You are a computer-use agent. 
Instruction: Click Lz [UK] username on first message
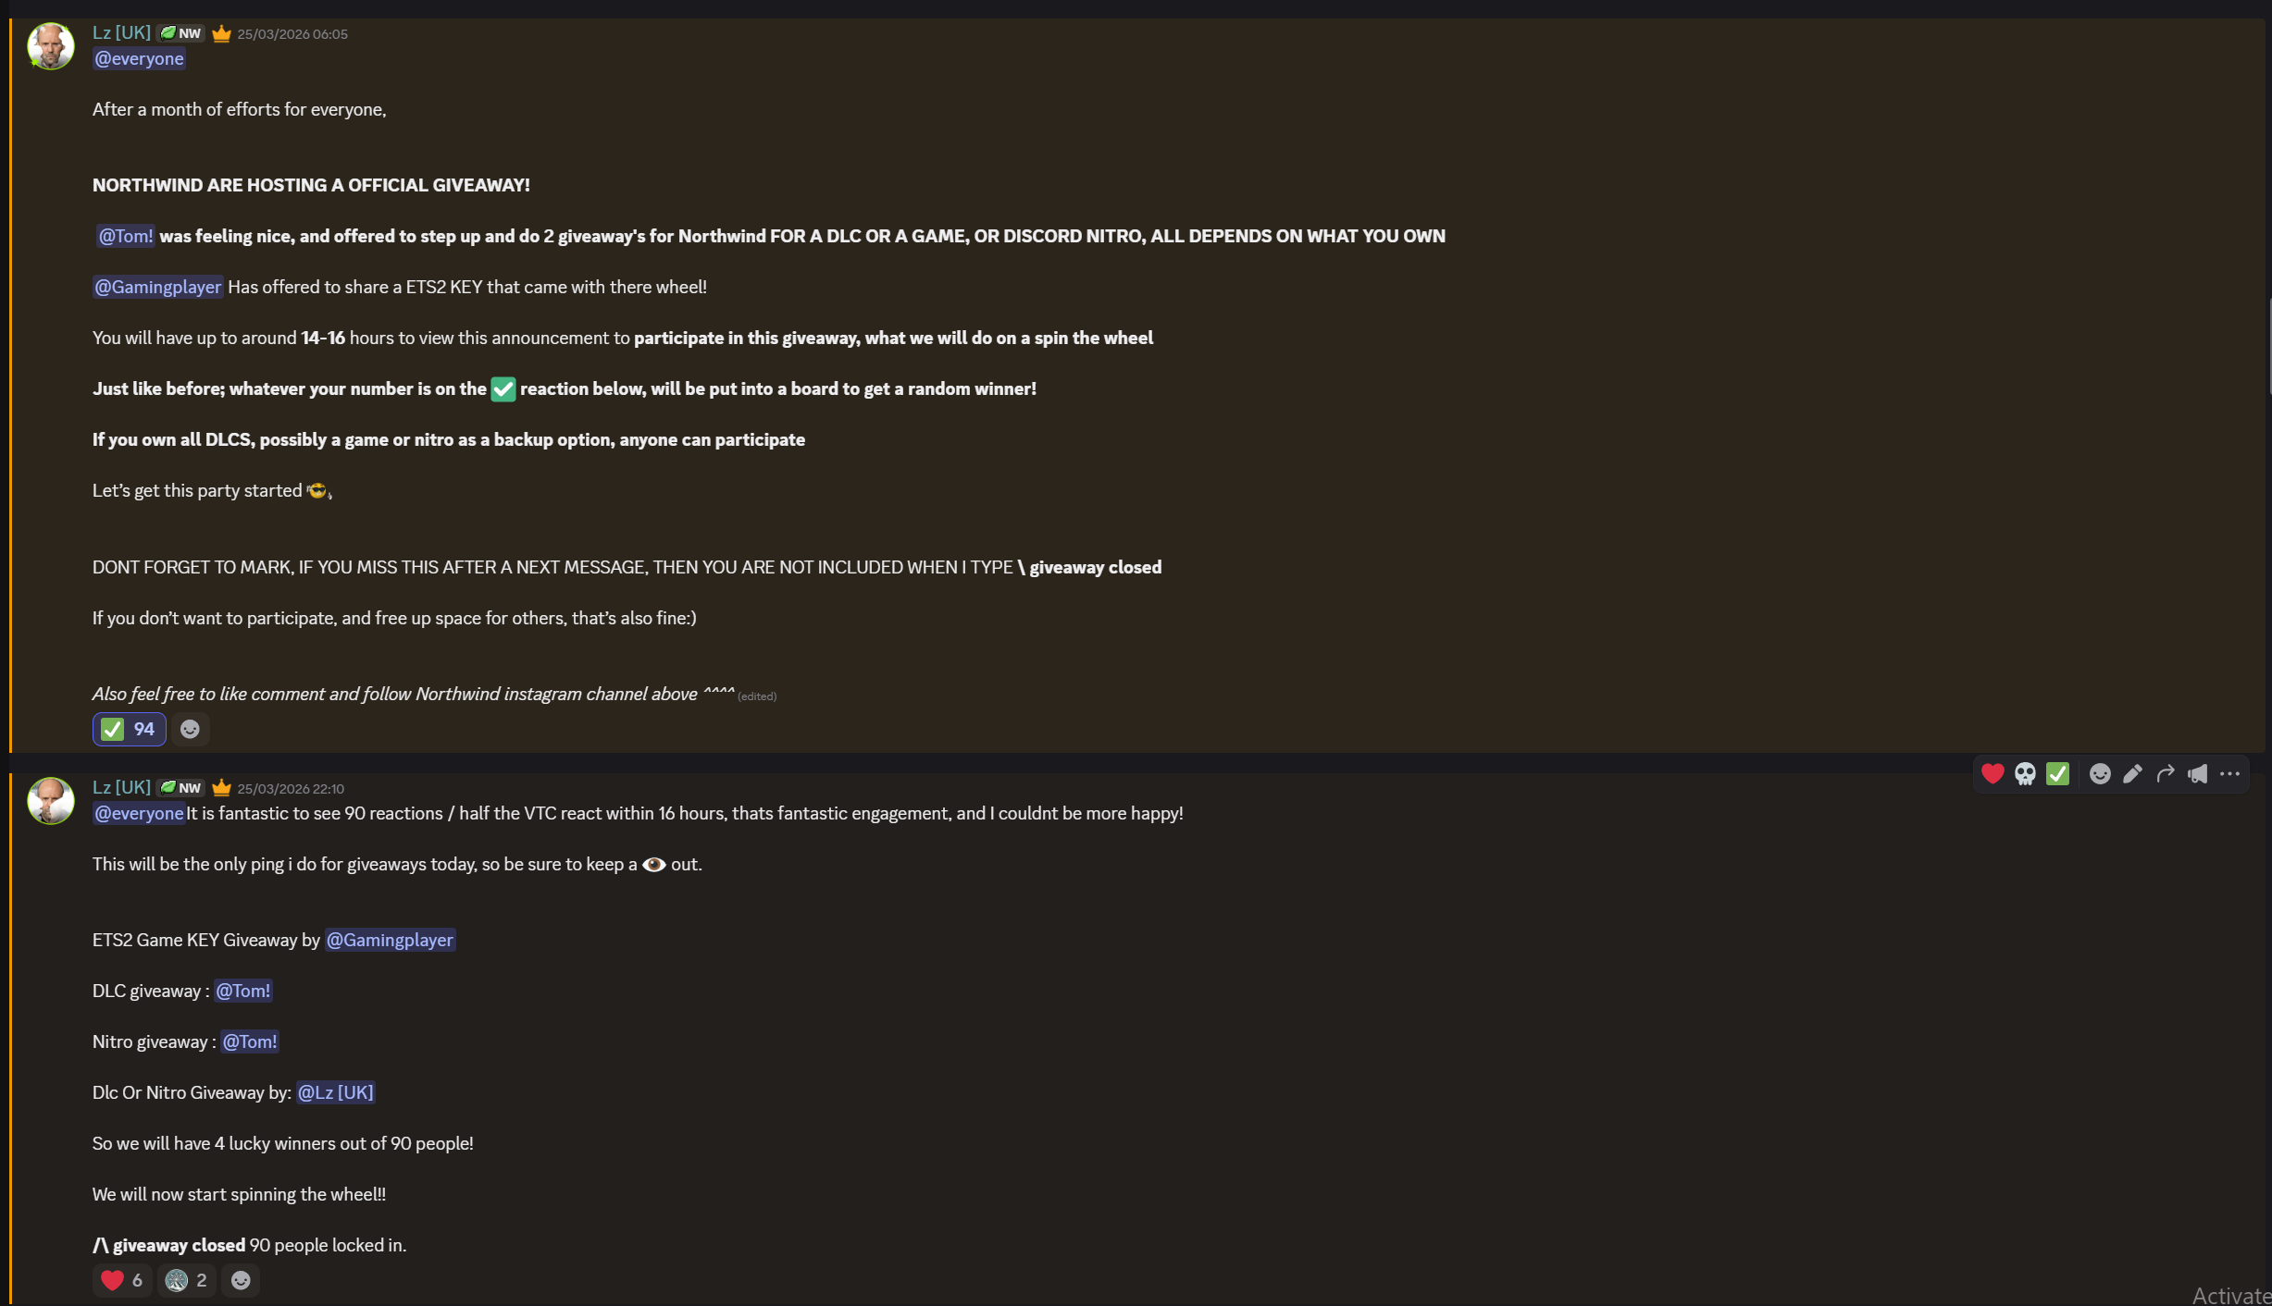point(121,32)
